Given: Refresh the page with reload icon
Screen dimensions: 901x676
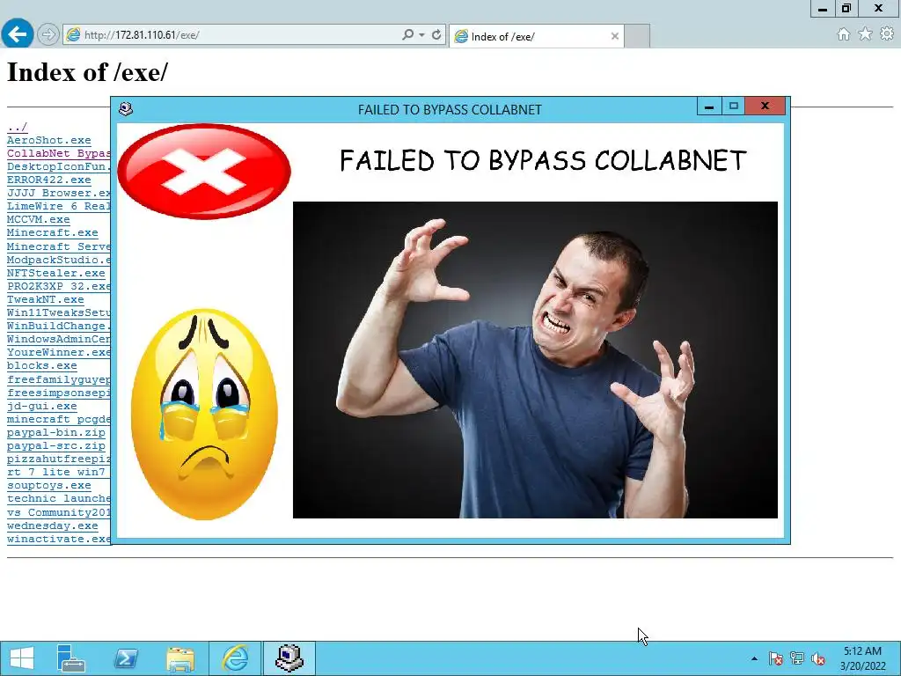Looking at the screenshot, I should [x=436, y=34].
